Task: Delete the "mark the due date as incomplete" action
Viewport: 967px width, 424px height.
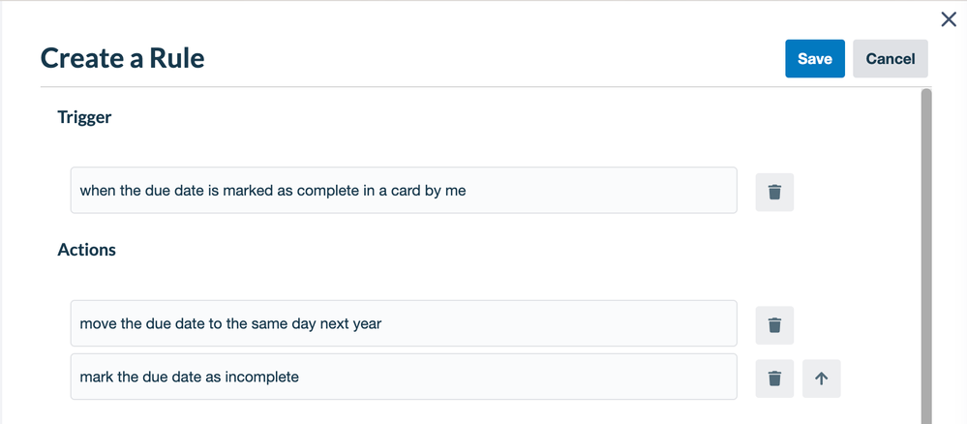Action: pos(774,379)
